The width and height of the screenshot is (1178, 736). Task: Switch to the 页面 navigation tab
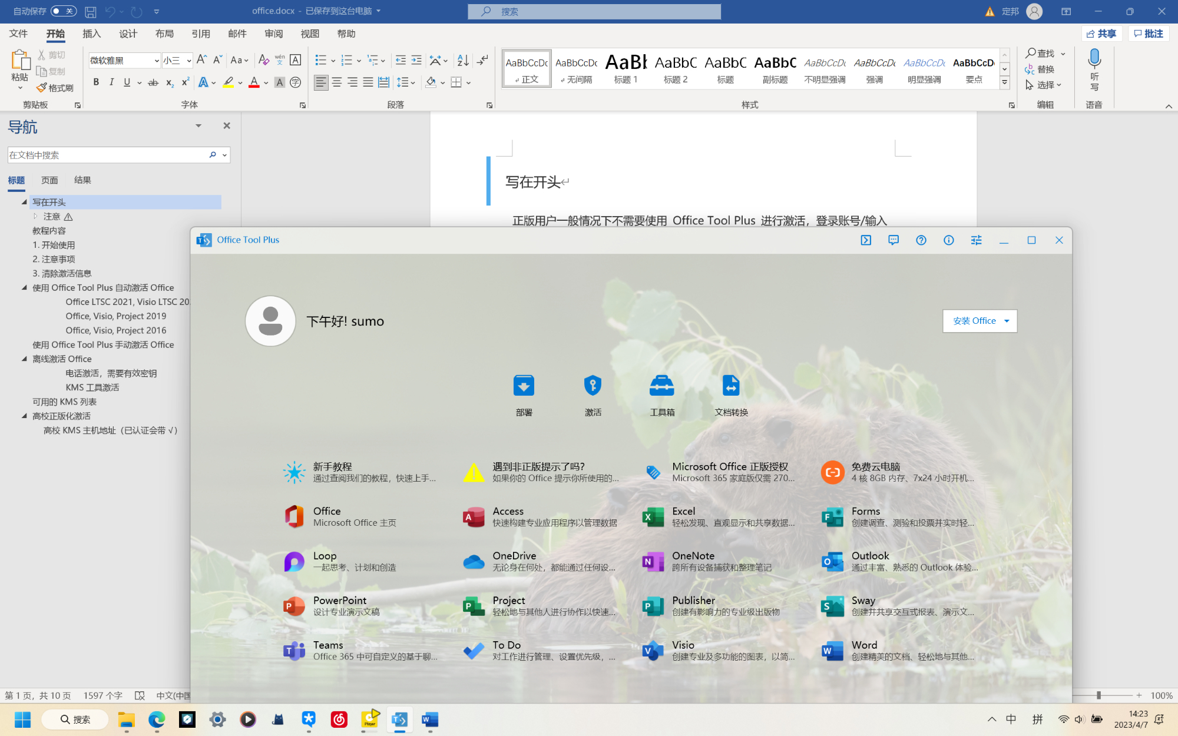pos(49,180)
